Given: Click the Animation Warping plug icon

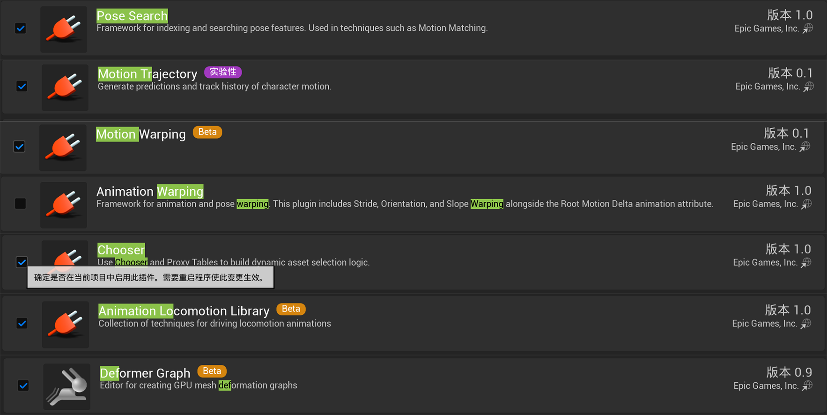Looking at the screenshot, I should click(x=64, y=205).
